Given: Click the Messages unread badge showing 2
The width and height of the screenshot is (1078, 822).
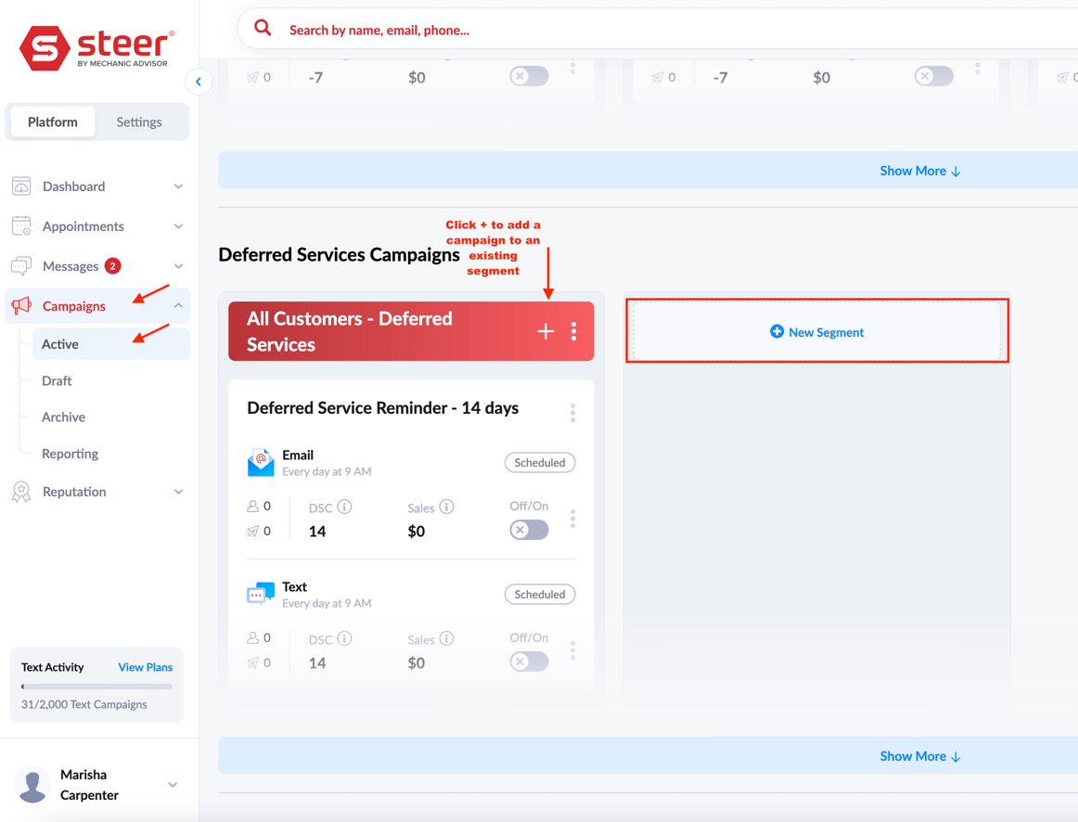Looking at the screenshot, I should (113, 266).
